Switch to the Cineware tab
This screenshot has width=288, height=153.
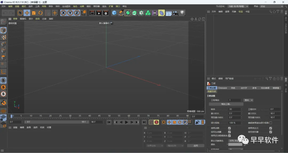(222, 88)
